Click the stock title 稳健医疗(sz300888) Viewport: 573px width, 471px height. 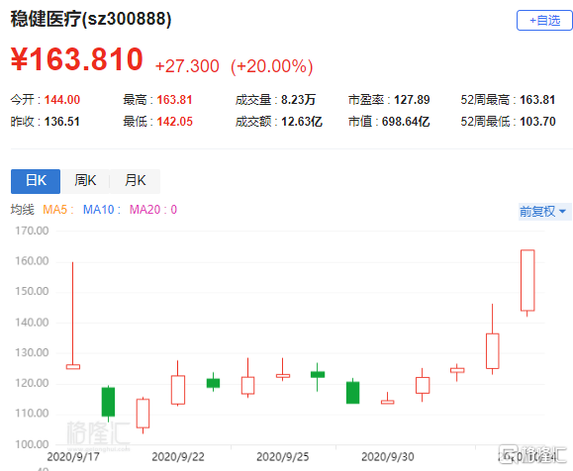pyautogui.click(x=91, y=19)
